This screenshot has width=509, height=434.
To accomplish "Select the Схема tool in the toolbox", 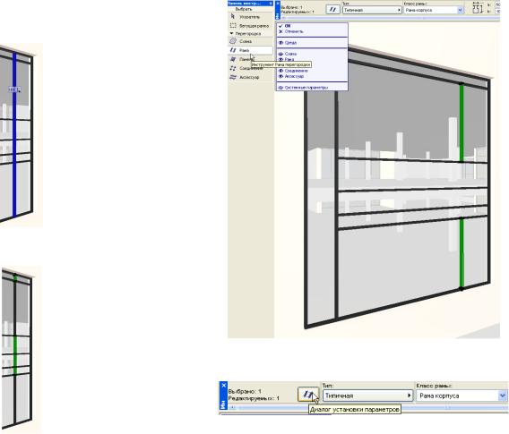I will (250, 41).
